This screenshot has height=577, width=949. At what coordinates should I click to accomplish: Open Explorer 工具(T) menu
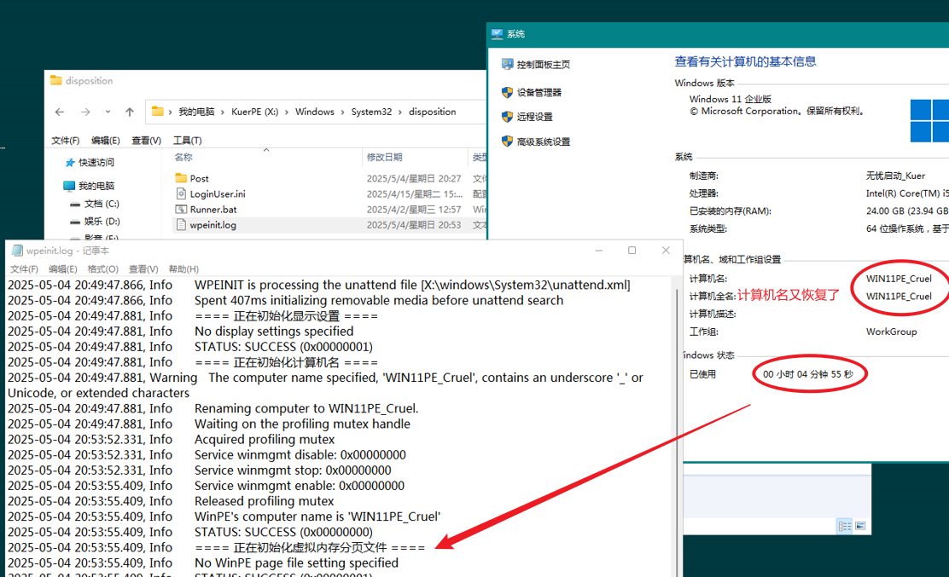(x=188, y=140)
